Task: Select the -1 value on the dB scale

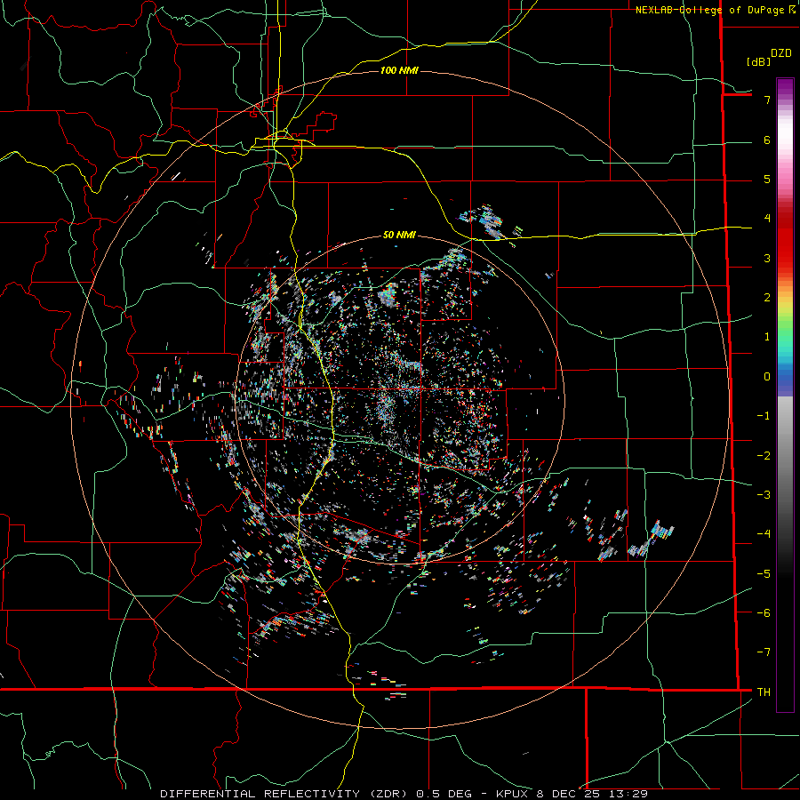Action: tap(764, 416)
